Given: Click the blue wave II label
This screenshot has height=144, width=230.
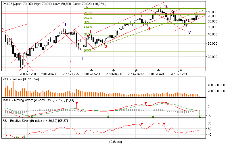Looking at the screenshot, I should [82, 59].
